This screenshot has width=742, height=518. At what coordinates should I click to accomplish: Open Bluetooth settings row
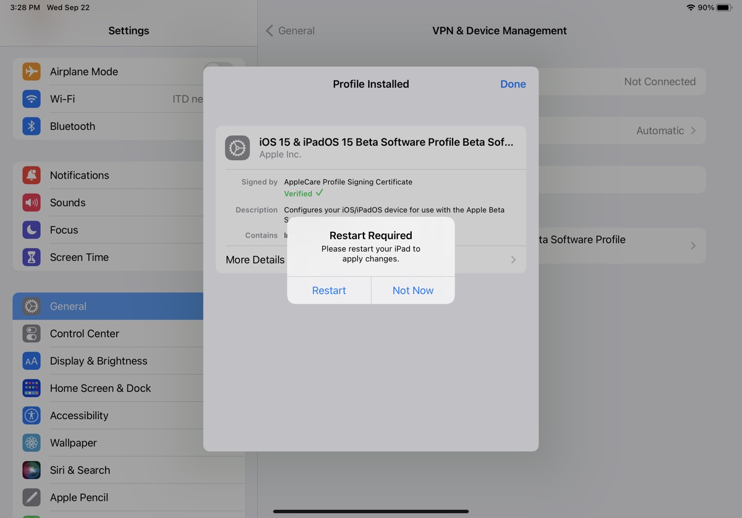pyautogui.click(x=129, y=125)
